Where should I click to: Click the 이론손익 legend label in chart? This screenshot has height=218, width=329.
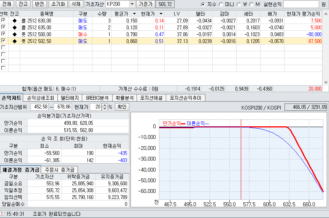[x=195, y=124]
